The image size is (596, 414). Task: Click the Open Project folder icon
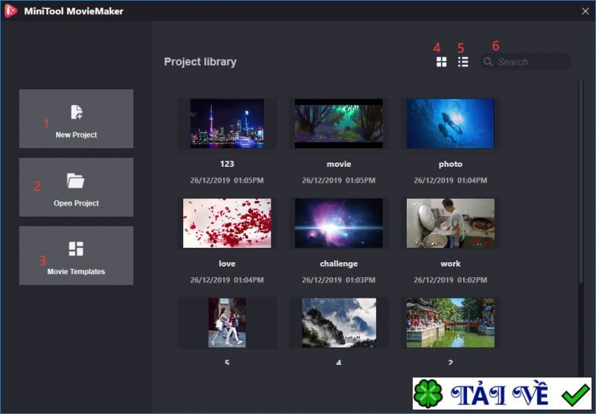click(76, 181)
